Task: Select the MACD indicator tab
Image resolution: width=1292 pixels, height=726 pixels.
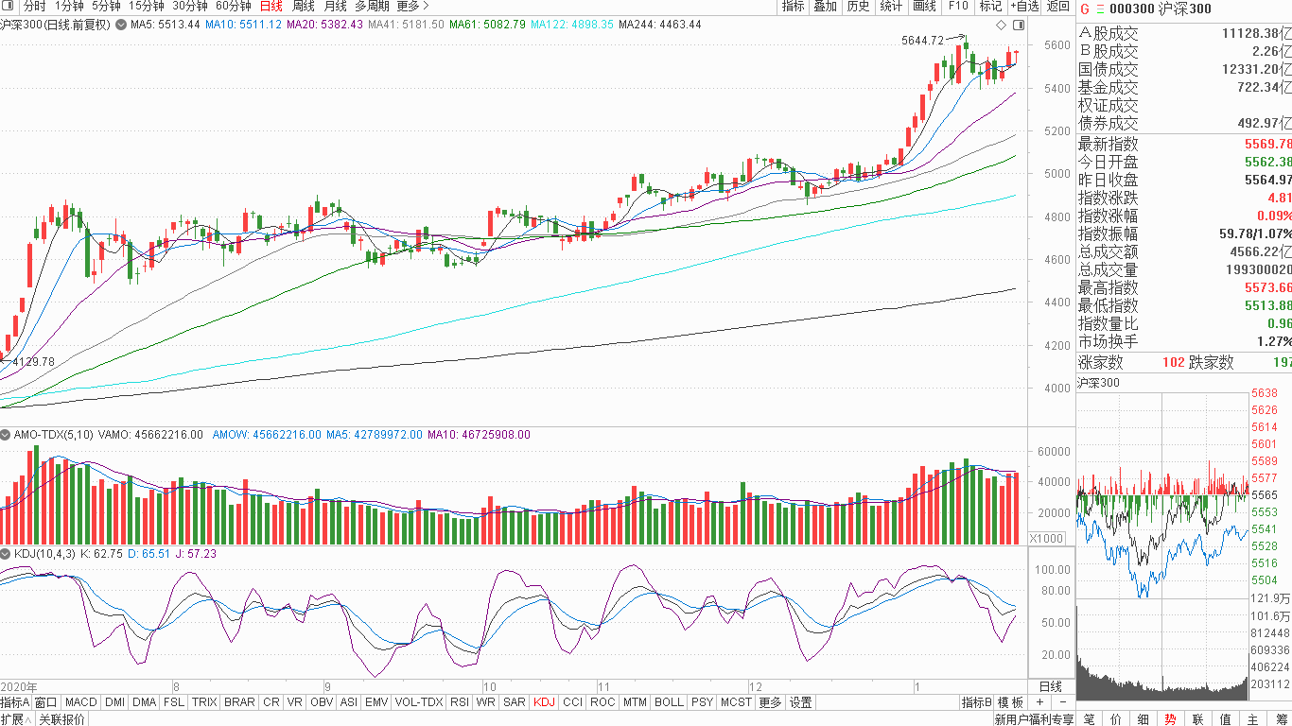Action: point(81,702)
